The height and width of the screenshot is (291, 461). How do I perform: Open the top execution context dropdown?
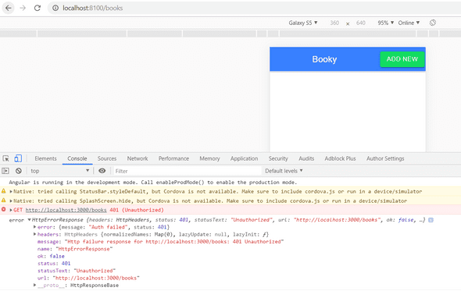click(x=59, y=171)
